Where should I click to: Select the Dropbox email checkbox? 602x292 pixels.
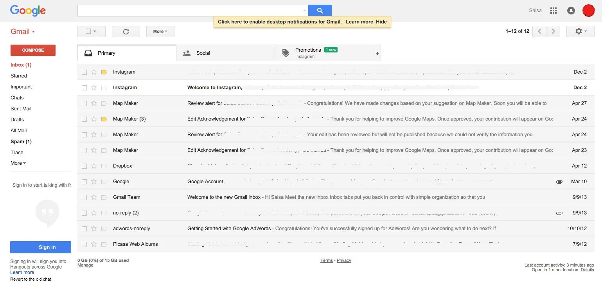[84, 166]
